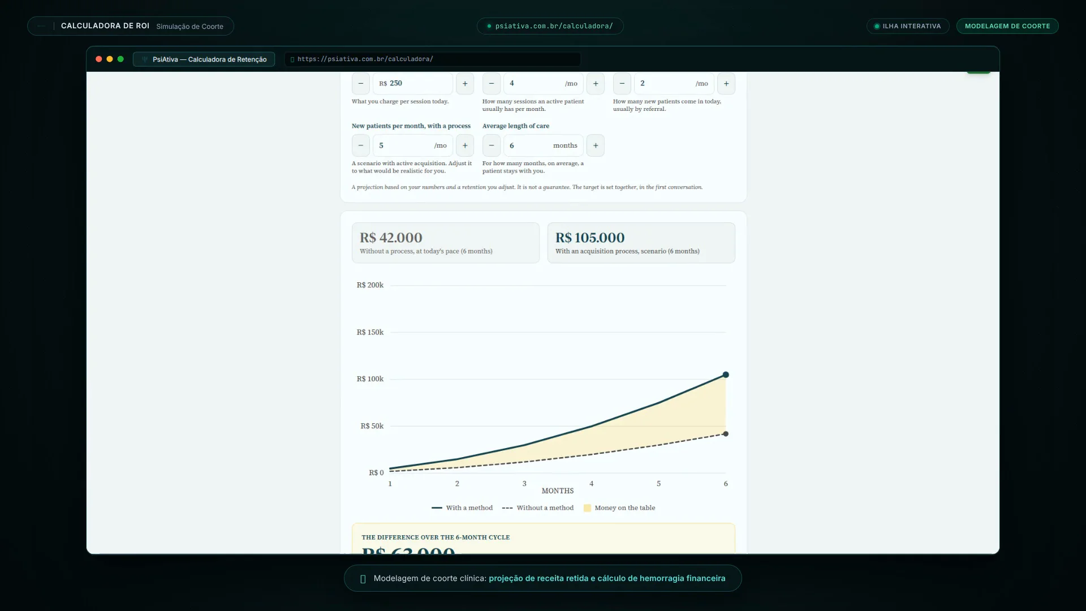1086x611 pixels.
Task: Click the 2 /mo new patients field
Action: (x=674, y=84)
